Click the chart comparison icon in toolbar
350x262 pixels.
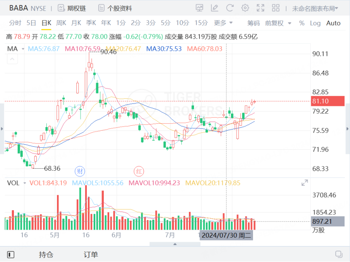coord(199,8)
